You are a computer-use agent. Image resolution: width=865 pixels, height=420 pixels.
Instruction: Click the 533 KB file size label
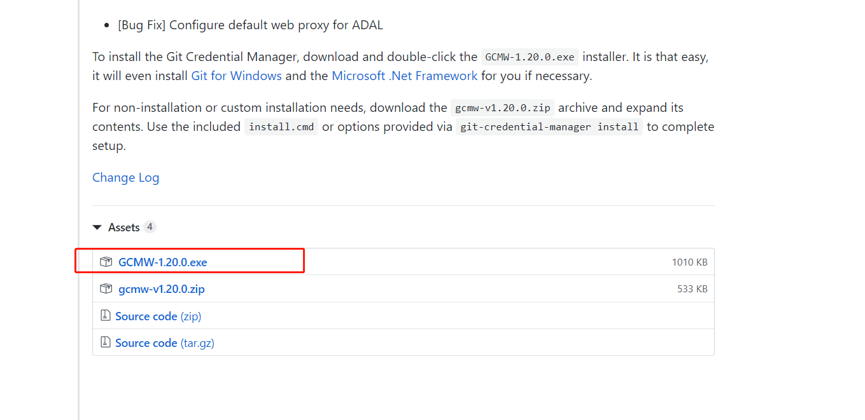point(692,289)
